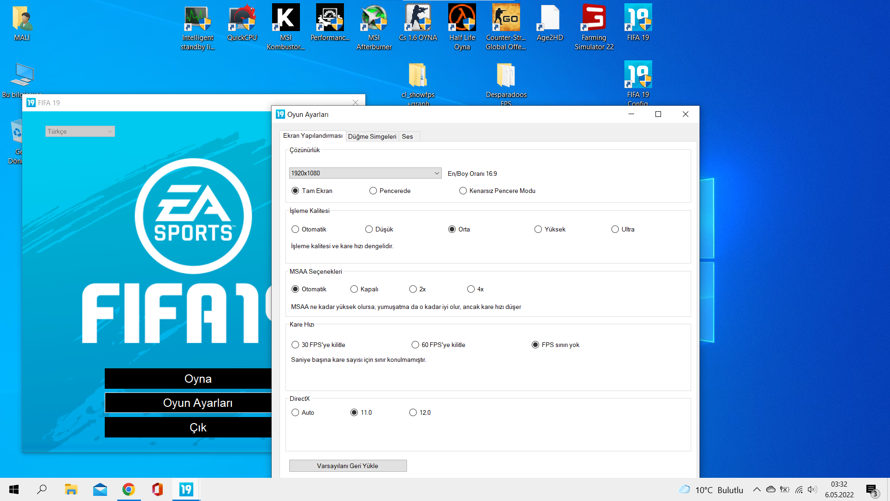The height and width of the screenshot is (501, 890).
Task: Click the Varsayılanı Geri Yükle button
Action: click(348, 466)
